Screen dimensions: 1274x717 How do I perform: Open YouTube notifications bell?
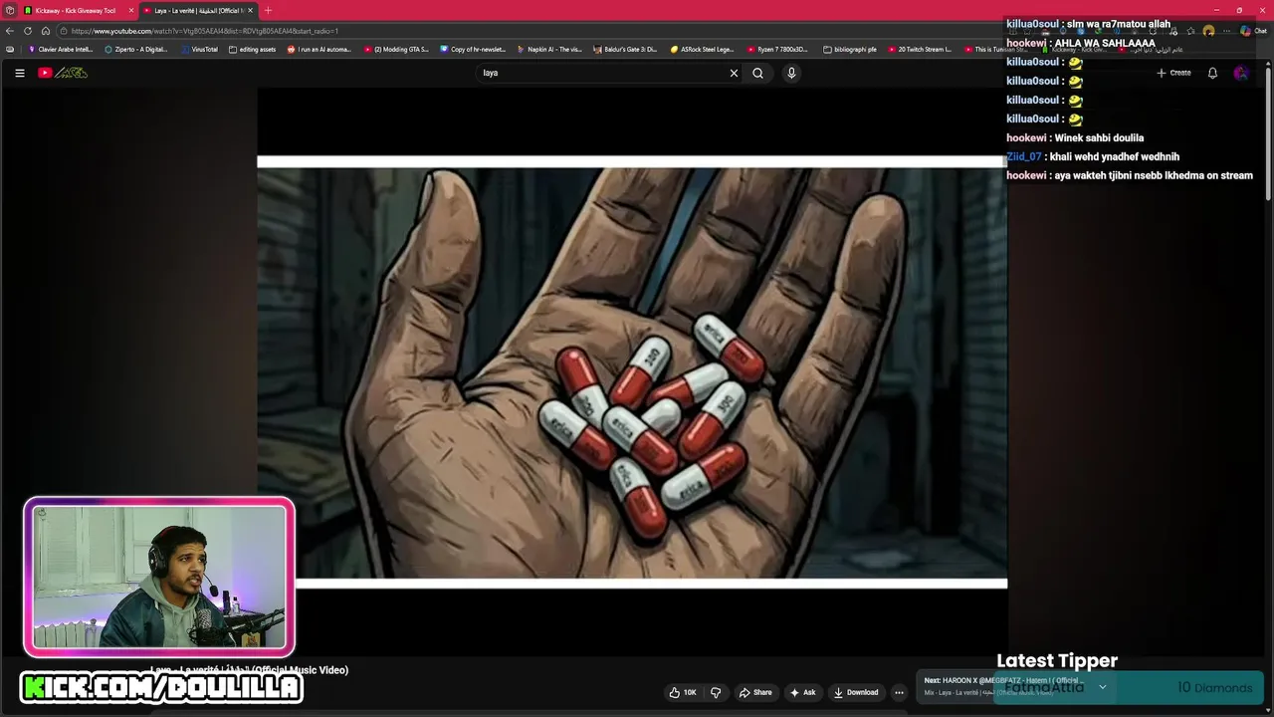click(x=1212, y=73)
